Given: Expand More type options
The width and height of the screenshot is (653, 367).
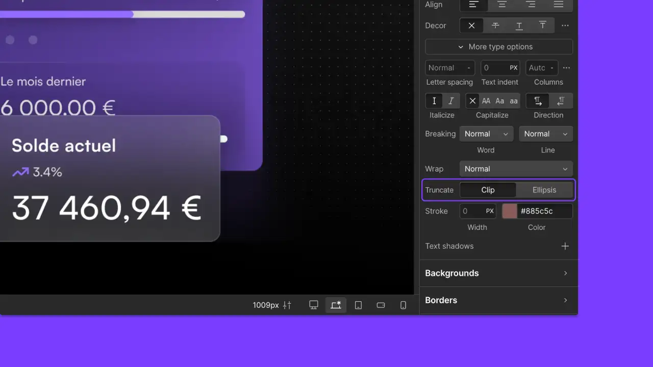Looking at the screenshot, I should [x=499, y=47].
